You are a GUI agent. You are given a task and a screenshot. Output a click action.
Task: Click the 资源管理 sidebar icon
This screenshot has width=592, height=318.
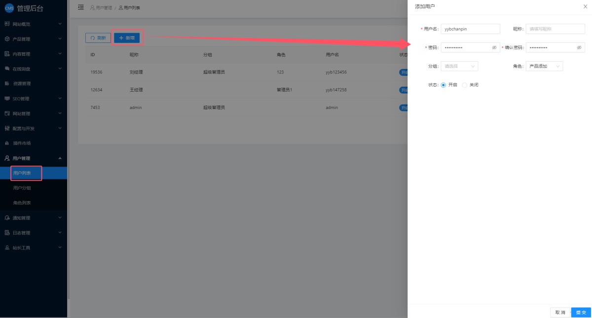7,83
